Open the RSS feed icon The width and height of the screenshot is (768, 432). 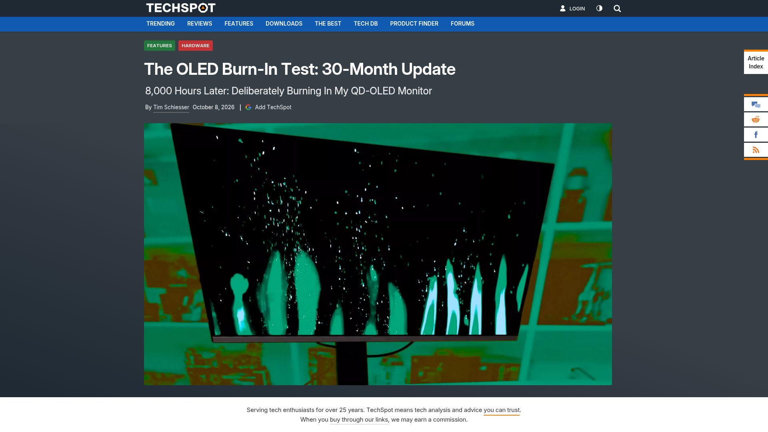tap(756, 150)
